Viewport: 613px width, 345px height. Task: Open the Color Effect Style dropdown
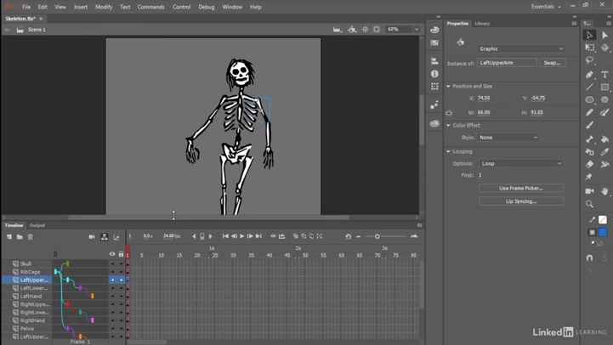pos(508,137)
